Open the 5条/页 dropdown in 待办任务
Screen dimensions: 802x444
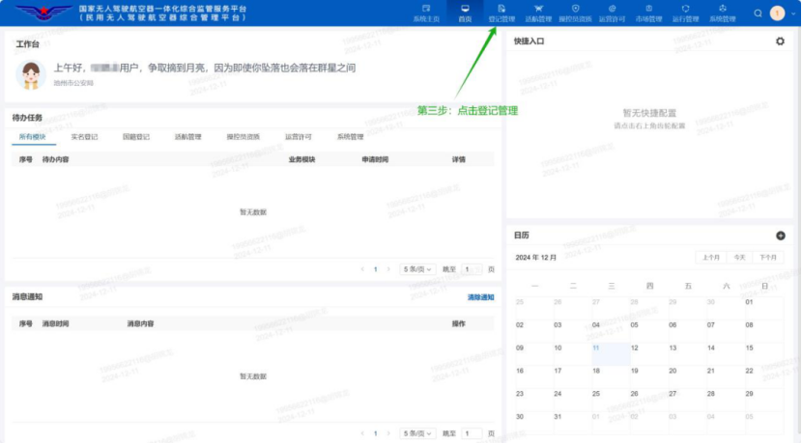point(418,269)
